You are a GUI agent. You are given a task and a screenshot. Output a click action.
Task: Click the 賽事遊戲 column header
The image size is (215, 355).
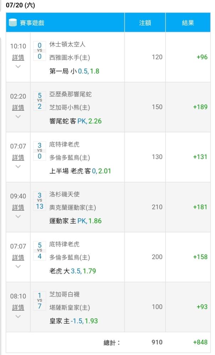tap(65, 23)
